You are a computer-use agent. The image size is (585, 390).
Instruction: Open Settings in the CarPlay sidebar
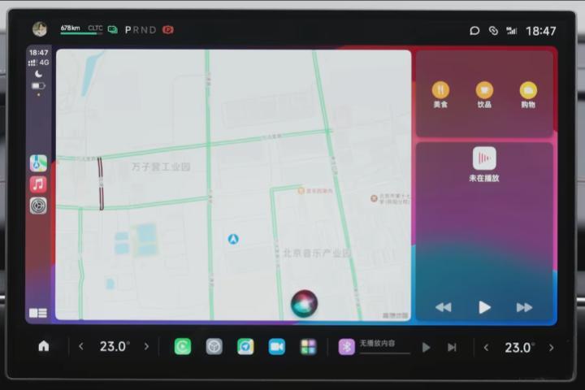[38, 206]
